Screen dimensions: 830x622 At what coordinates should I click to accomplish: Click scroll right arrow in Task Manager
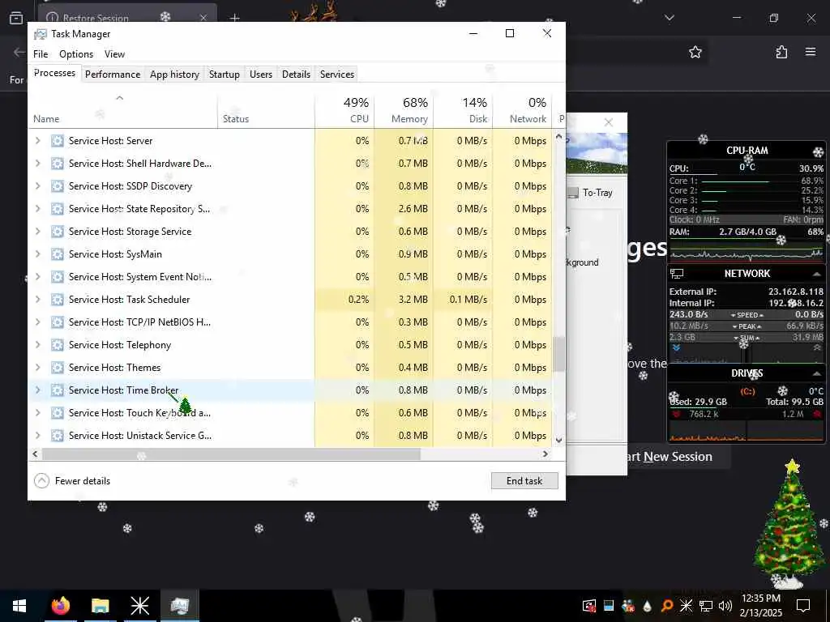(545, 454)
